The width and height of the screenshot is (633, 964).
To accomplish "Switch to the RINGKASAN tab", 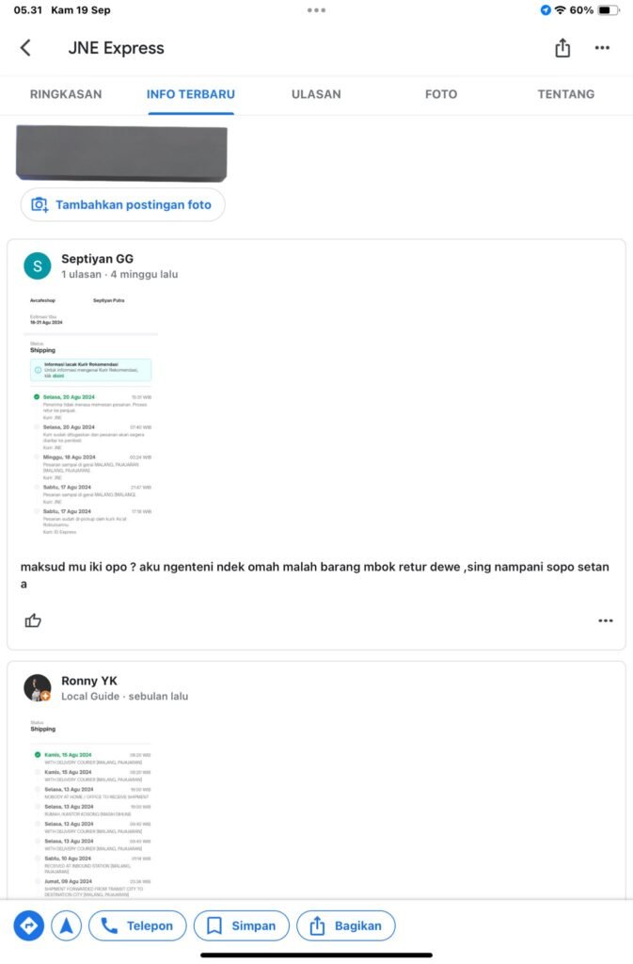I will point(66,94).
